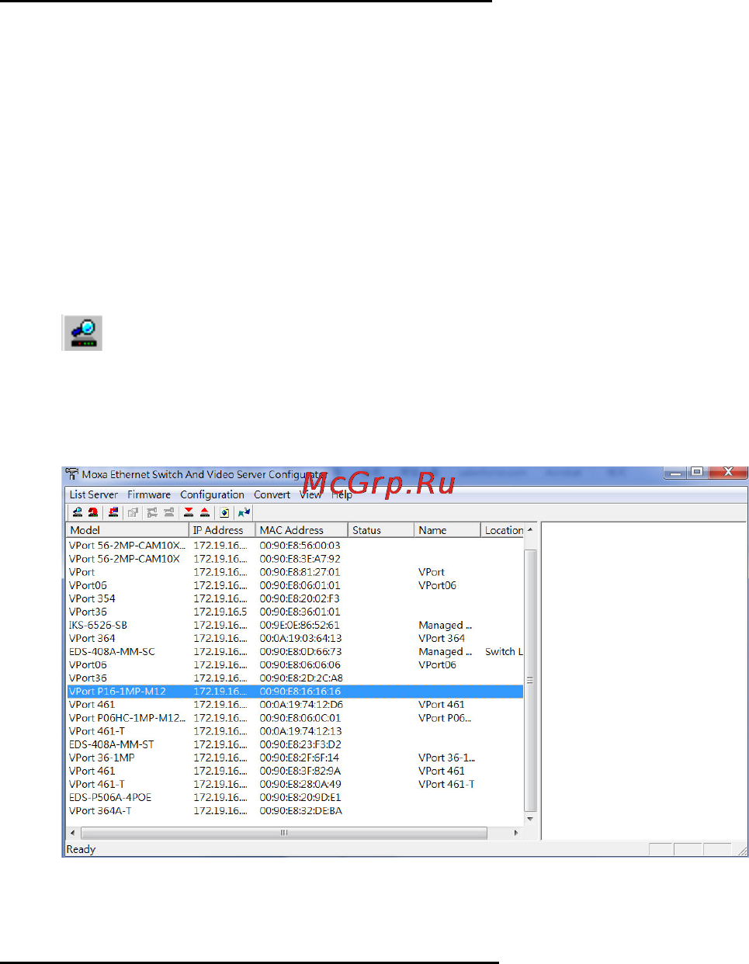Open the Configuration menu
The height and width of the screenshot is (964, 749).
point(212,494)
